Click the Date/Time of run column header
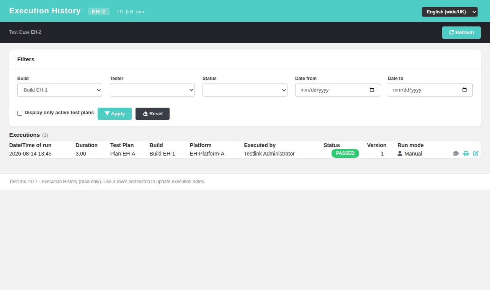The image size is (490, 290). click(x=30, y=145)
